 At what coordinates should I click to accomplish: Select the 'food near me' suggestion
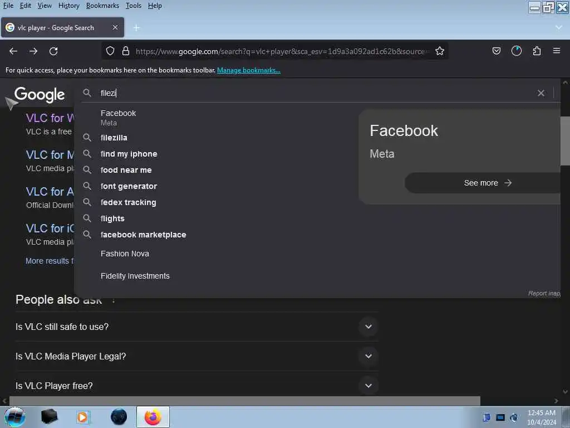point(126,170)
